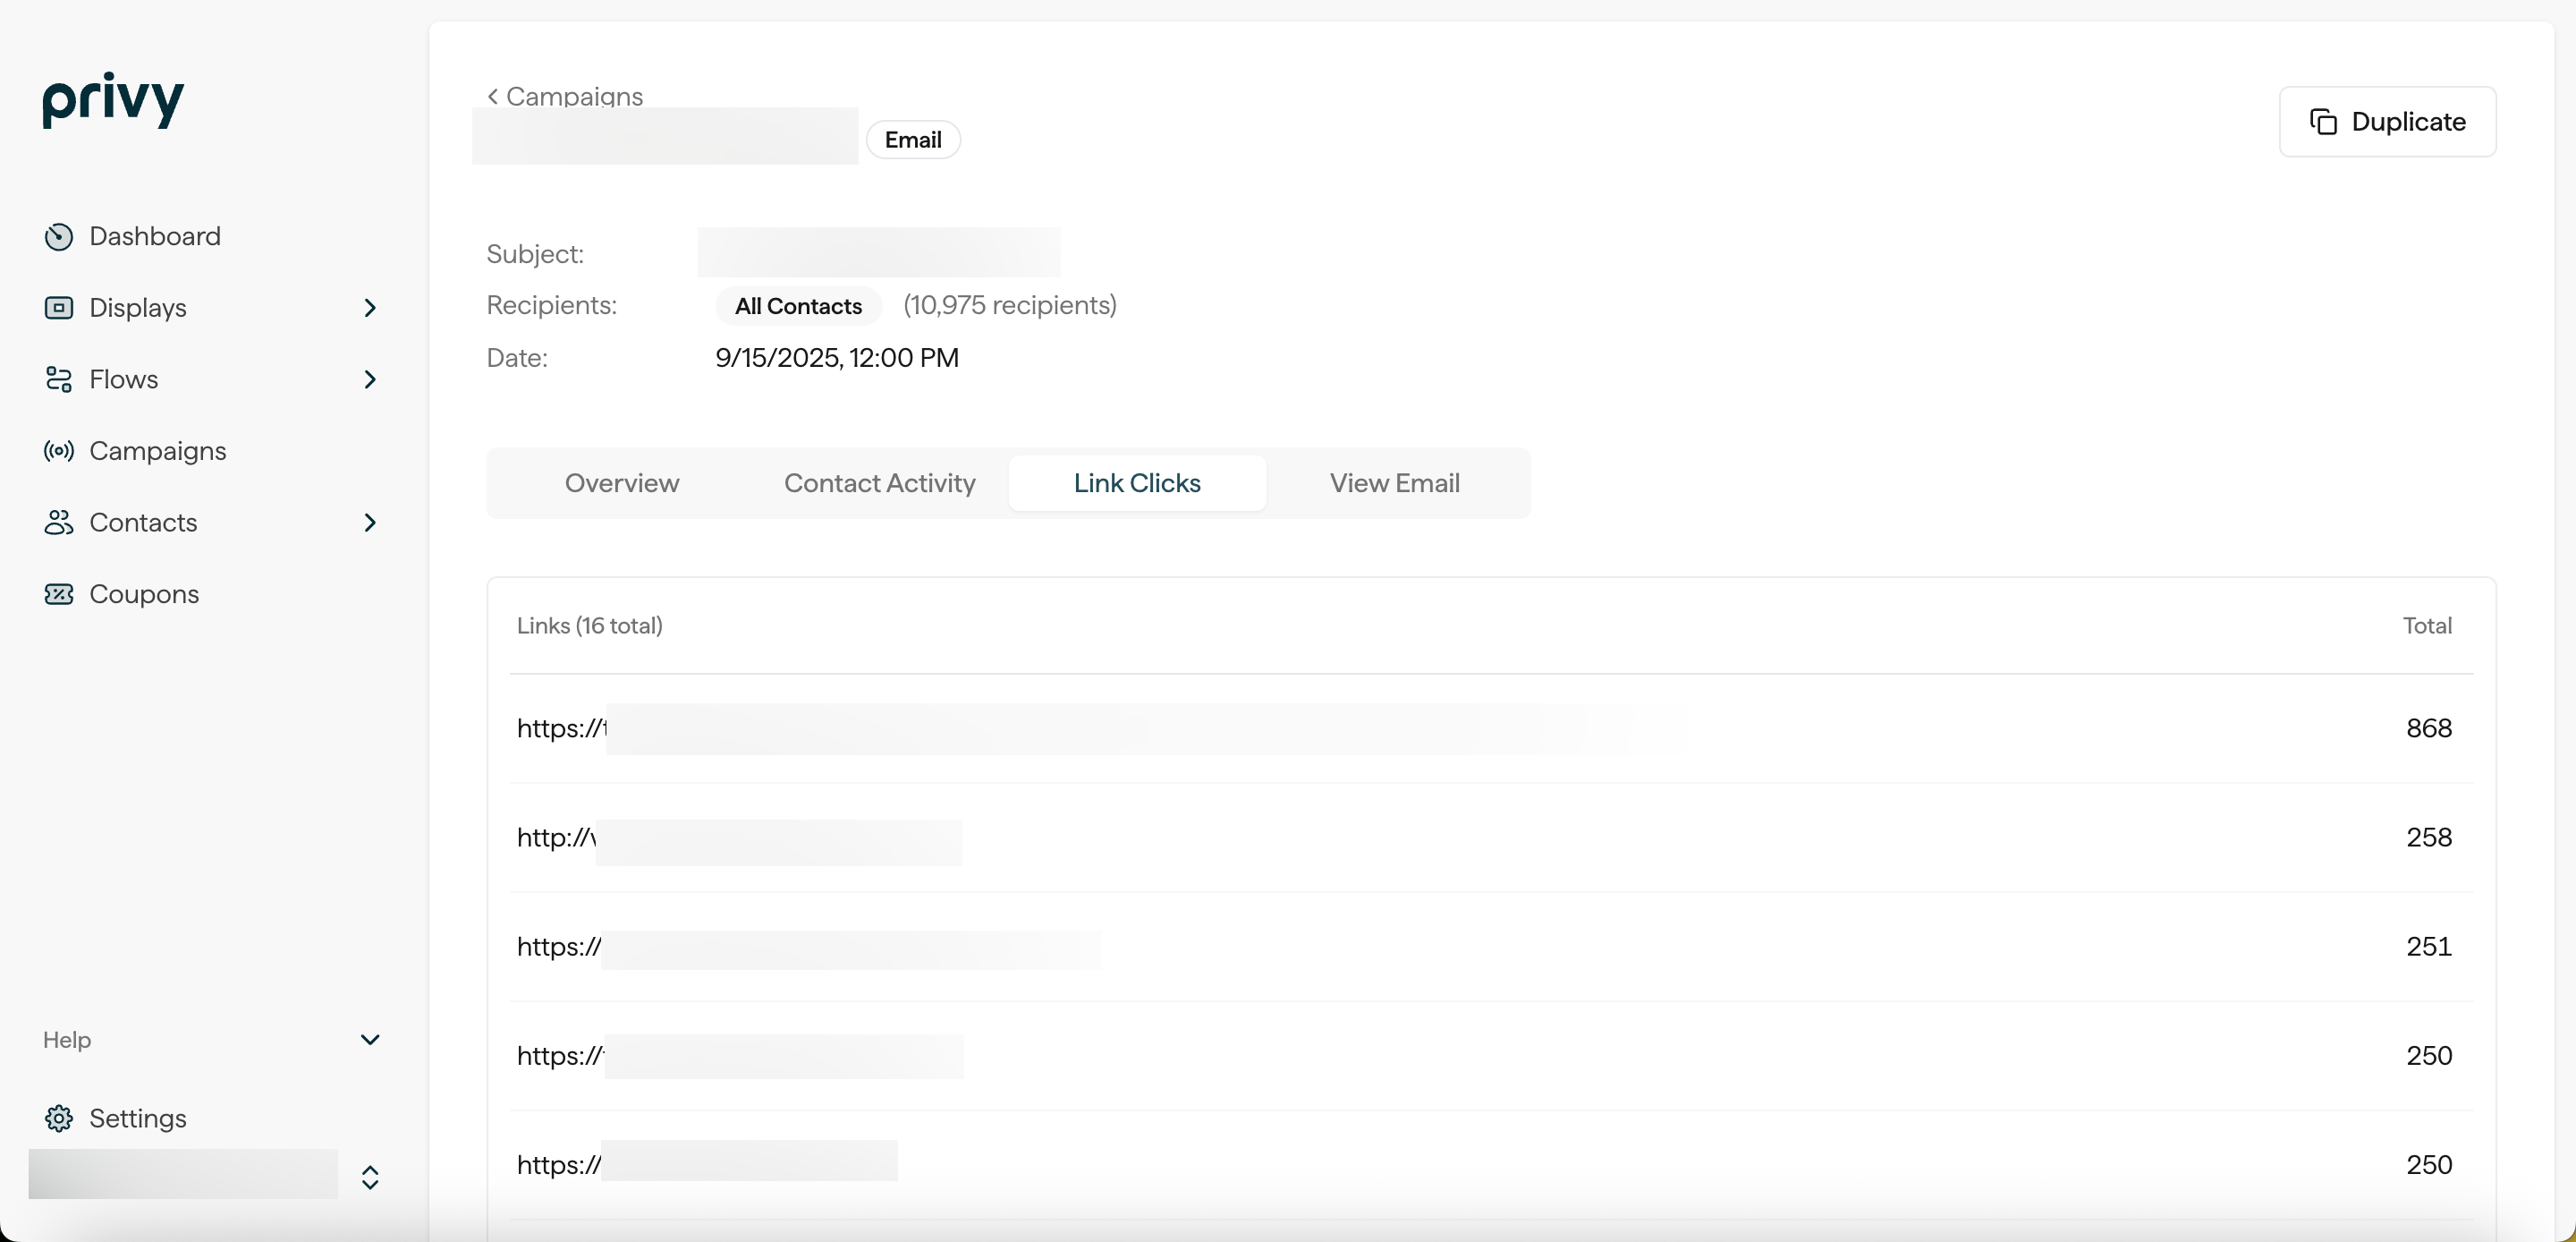Open the Settings gear icon
The image size is (2576, 1242).
59,1118
